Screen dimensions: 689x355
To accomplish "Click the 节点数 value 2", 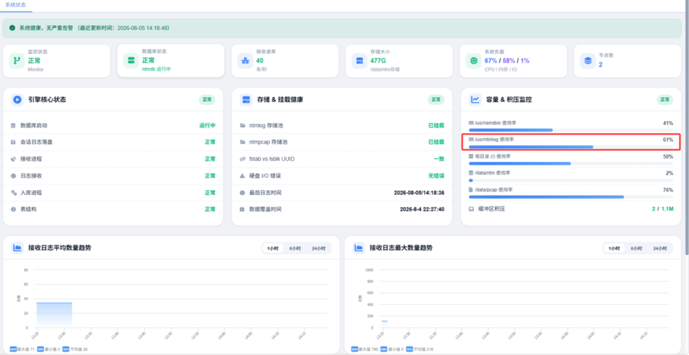I will pos(601,64).
